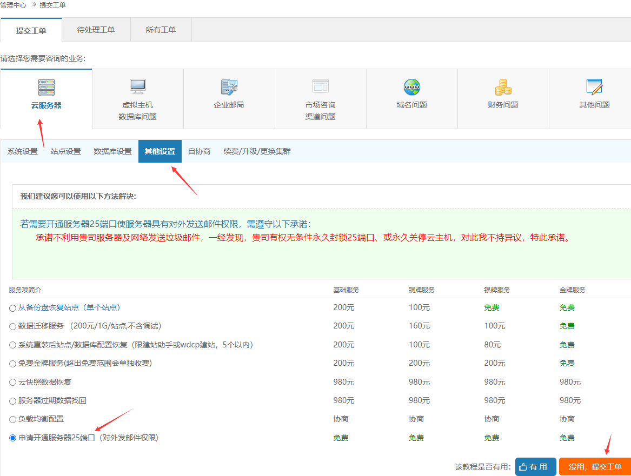The height and width of the screenshot is (476, 631).
Task: Click the enterprise mail icon
Action: pyautogui.click(x=229, y=87)
